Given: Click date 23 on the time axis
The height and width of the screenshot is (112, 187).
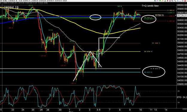Looking at the screenshot, I should (x=13, y=110).
